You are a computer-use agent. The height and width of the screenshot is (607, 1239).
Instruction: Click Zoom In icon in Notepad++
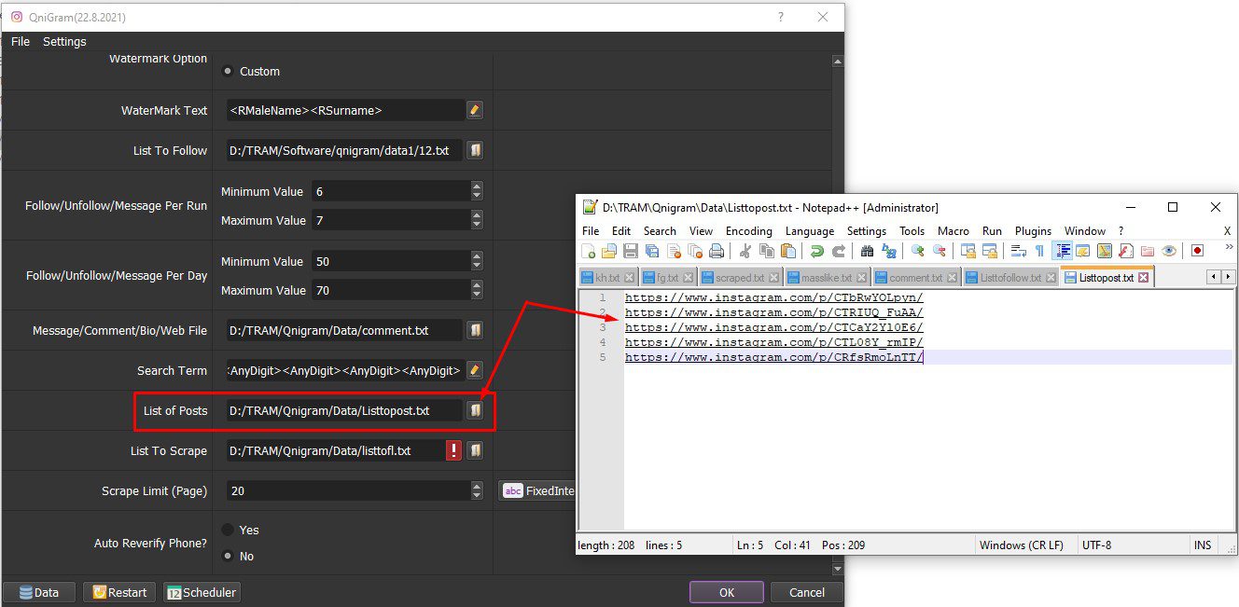918,251
